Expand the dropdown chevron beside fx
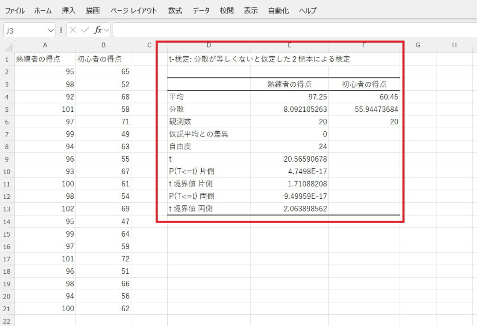477x326 pixels. pos(107,30)
